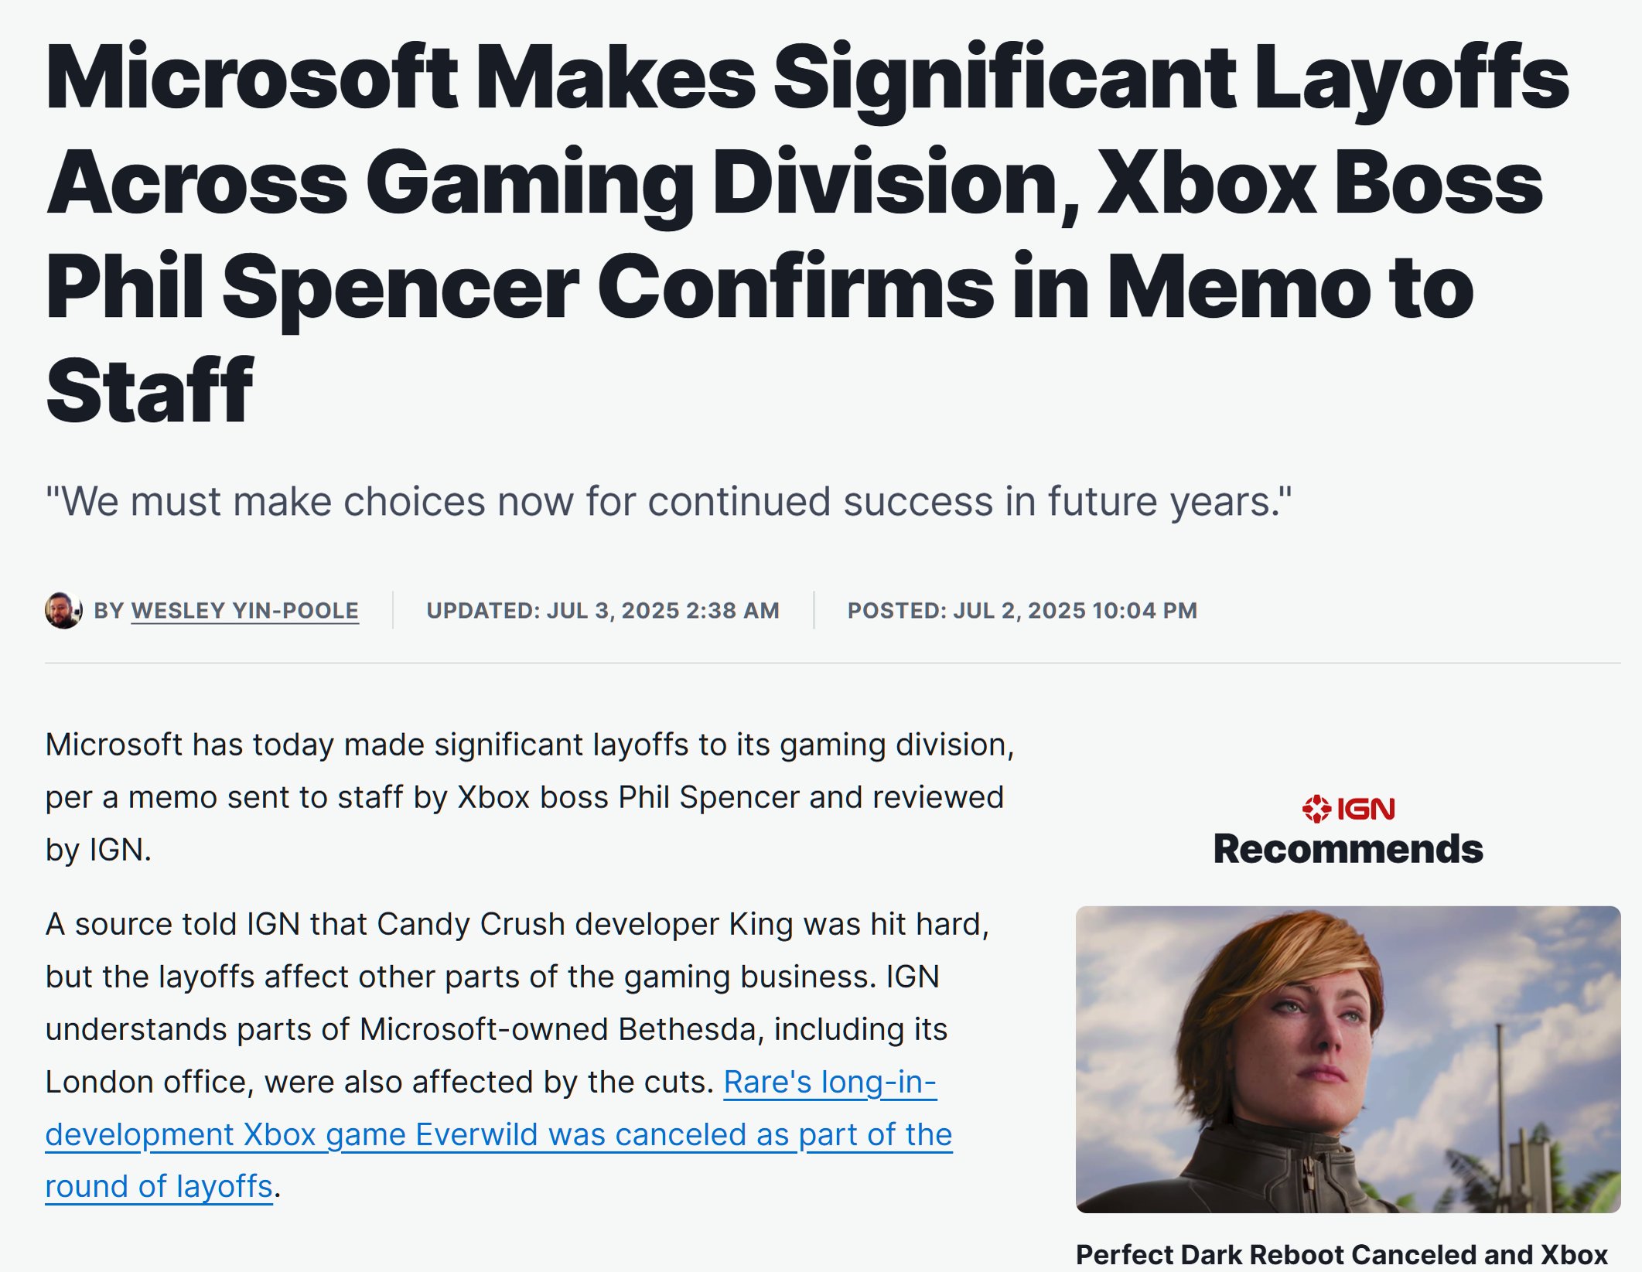
Task: Click the Recommends sidebar heading
Action: pos(1348,849)
